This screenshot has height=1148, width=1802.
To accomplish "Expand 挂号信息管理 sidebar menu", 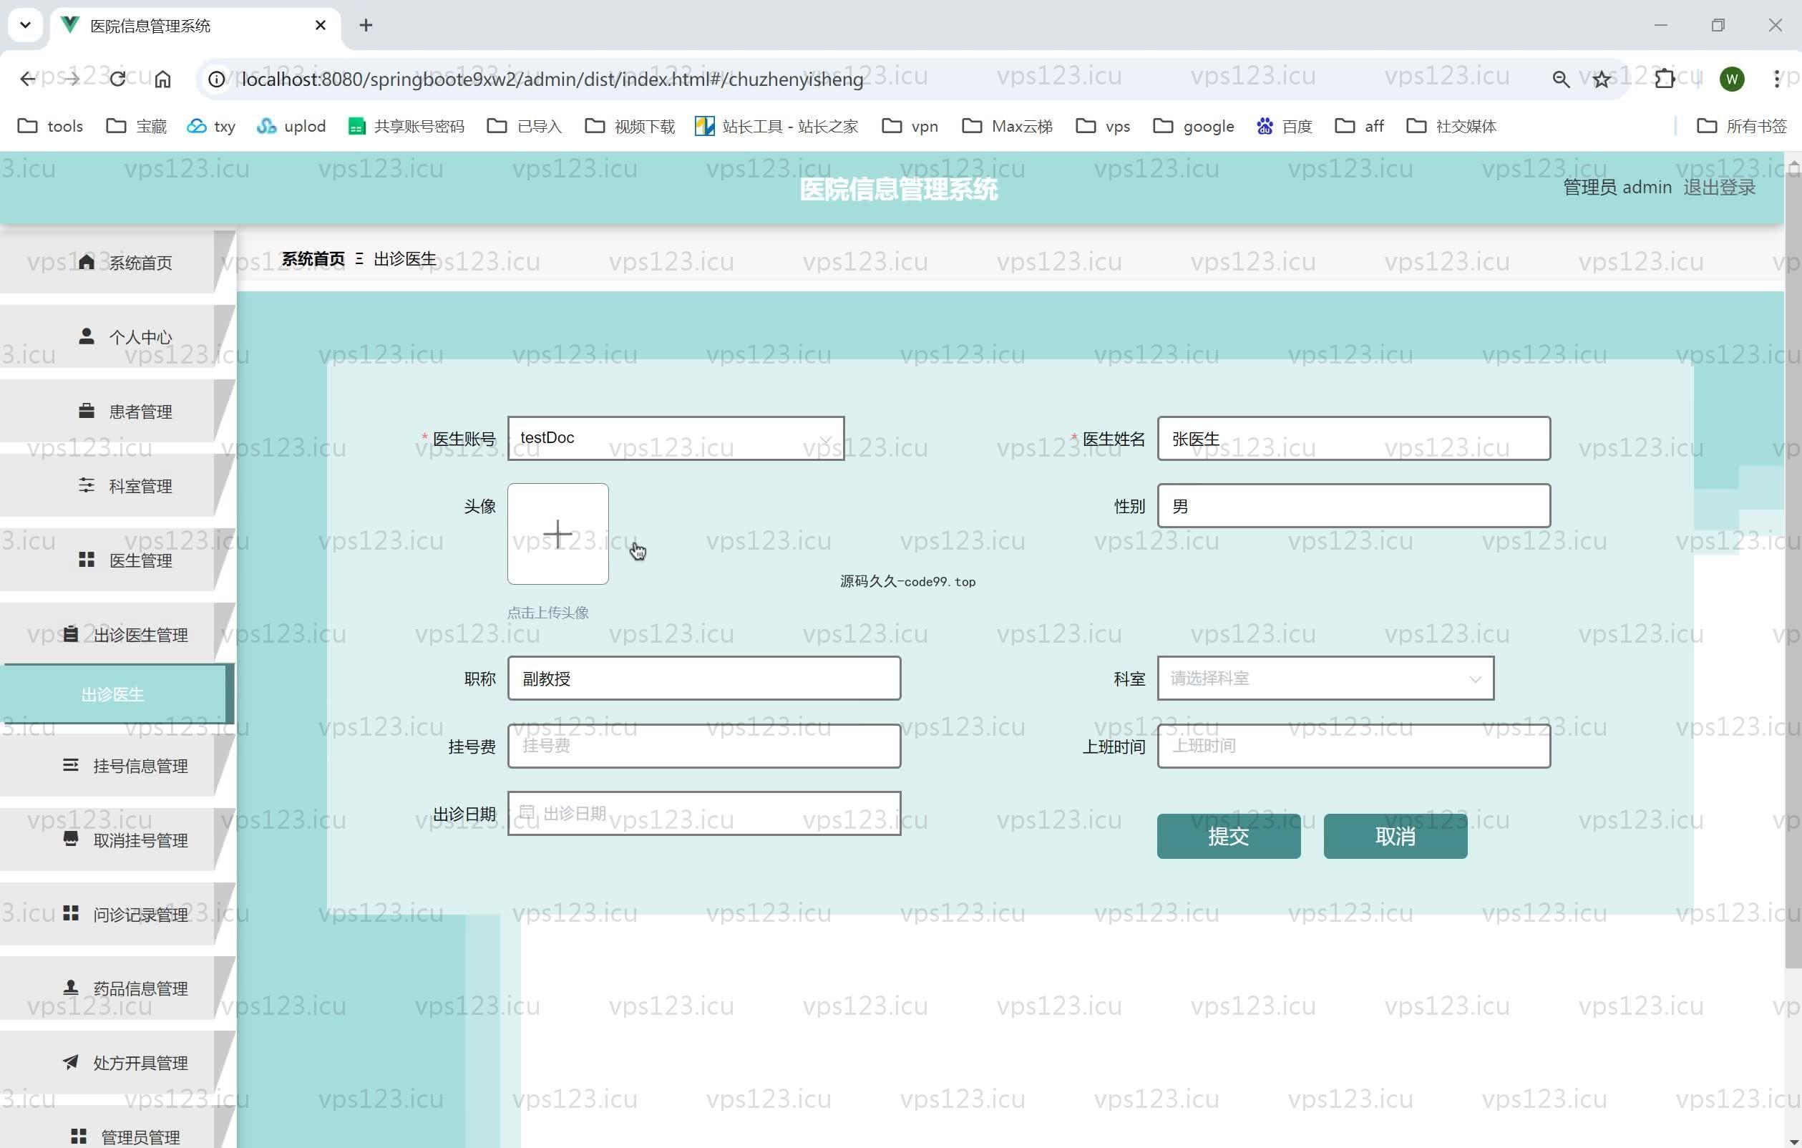I will pyautogui.click(x=117, y=765).
